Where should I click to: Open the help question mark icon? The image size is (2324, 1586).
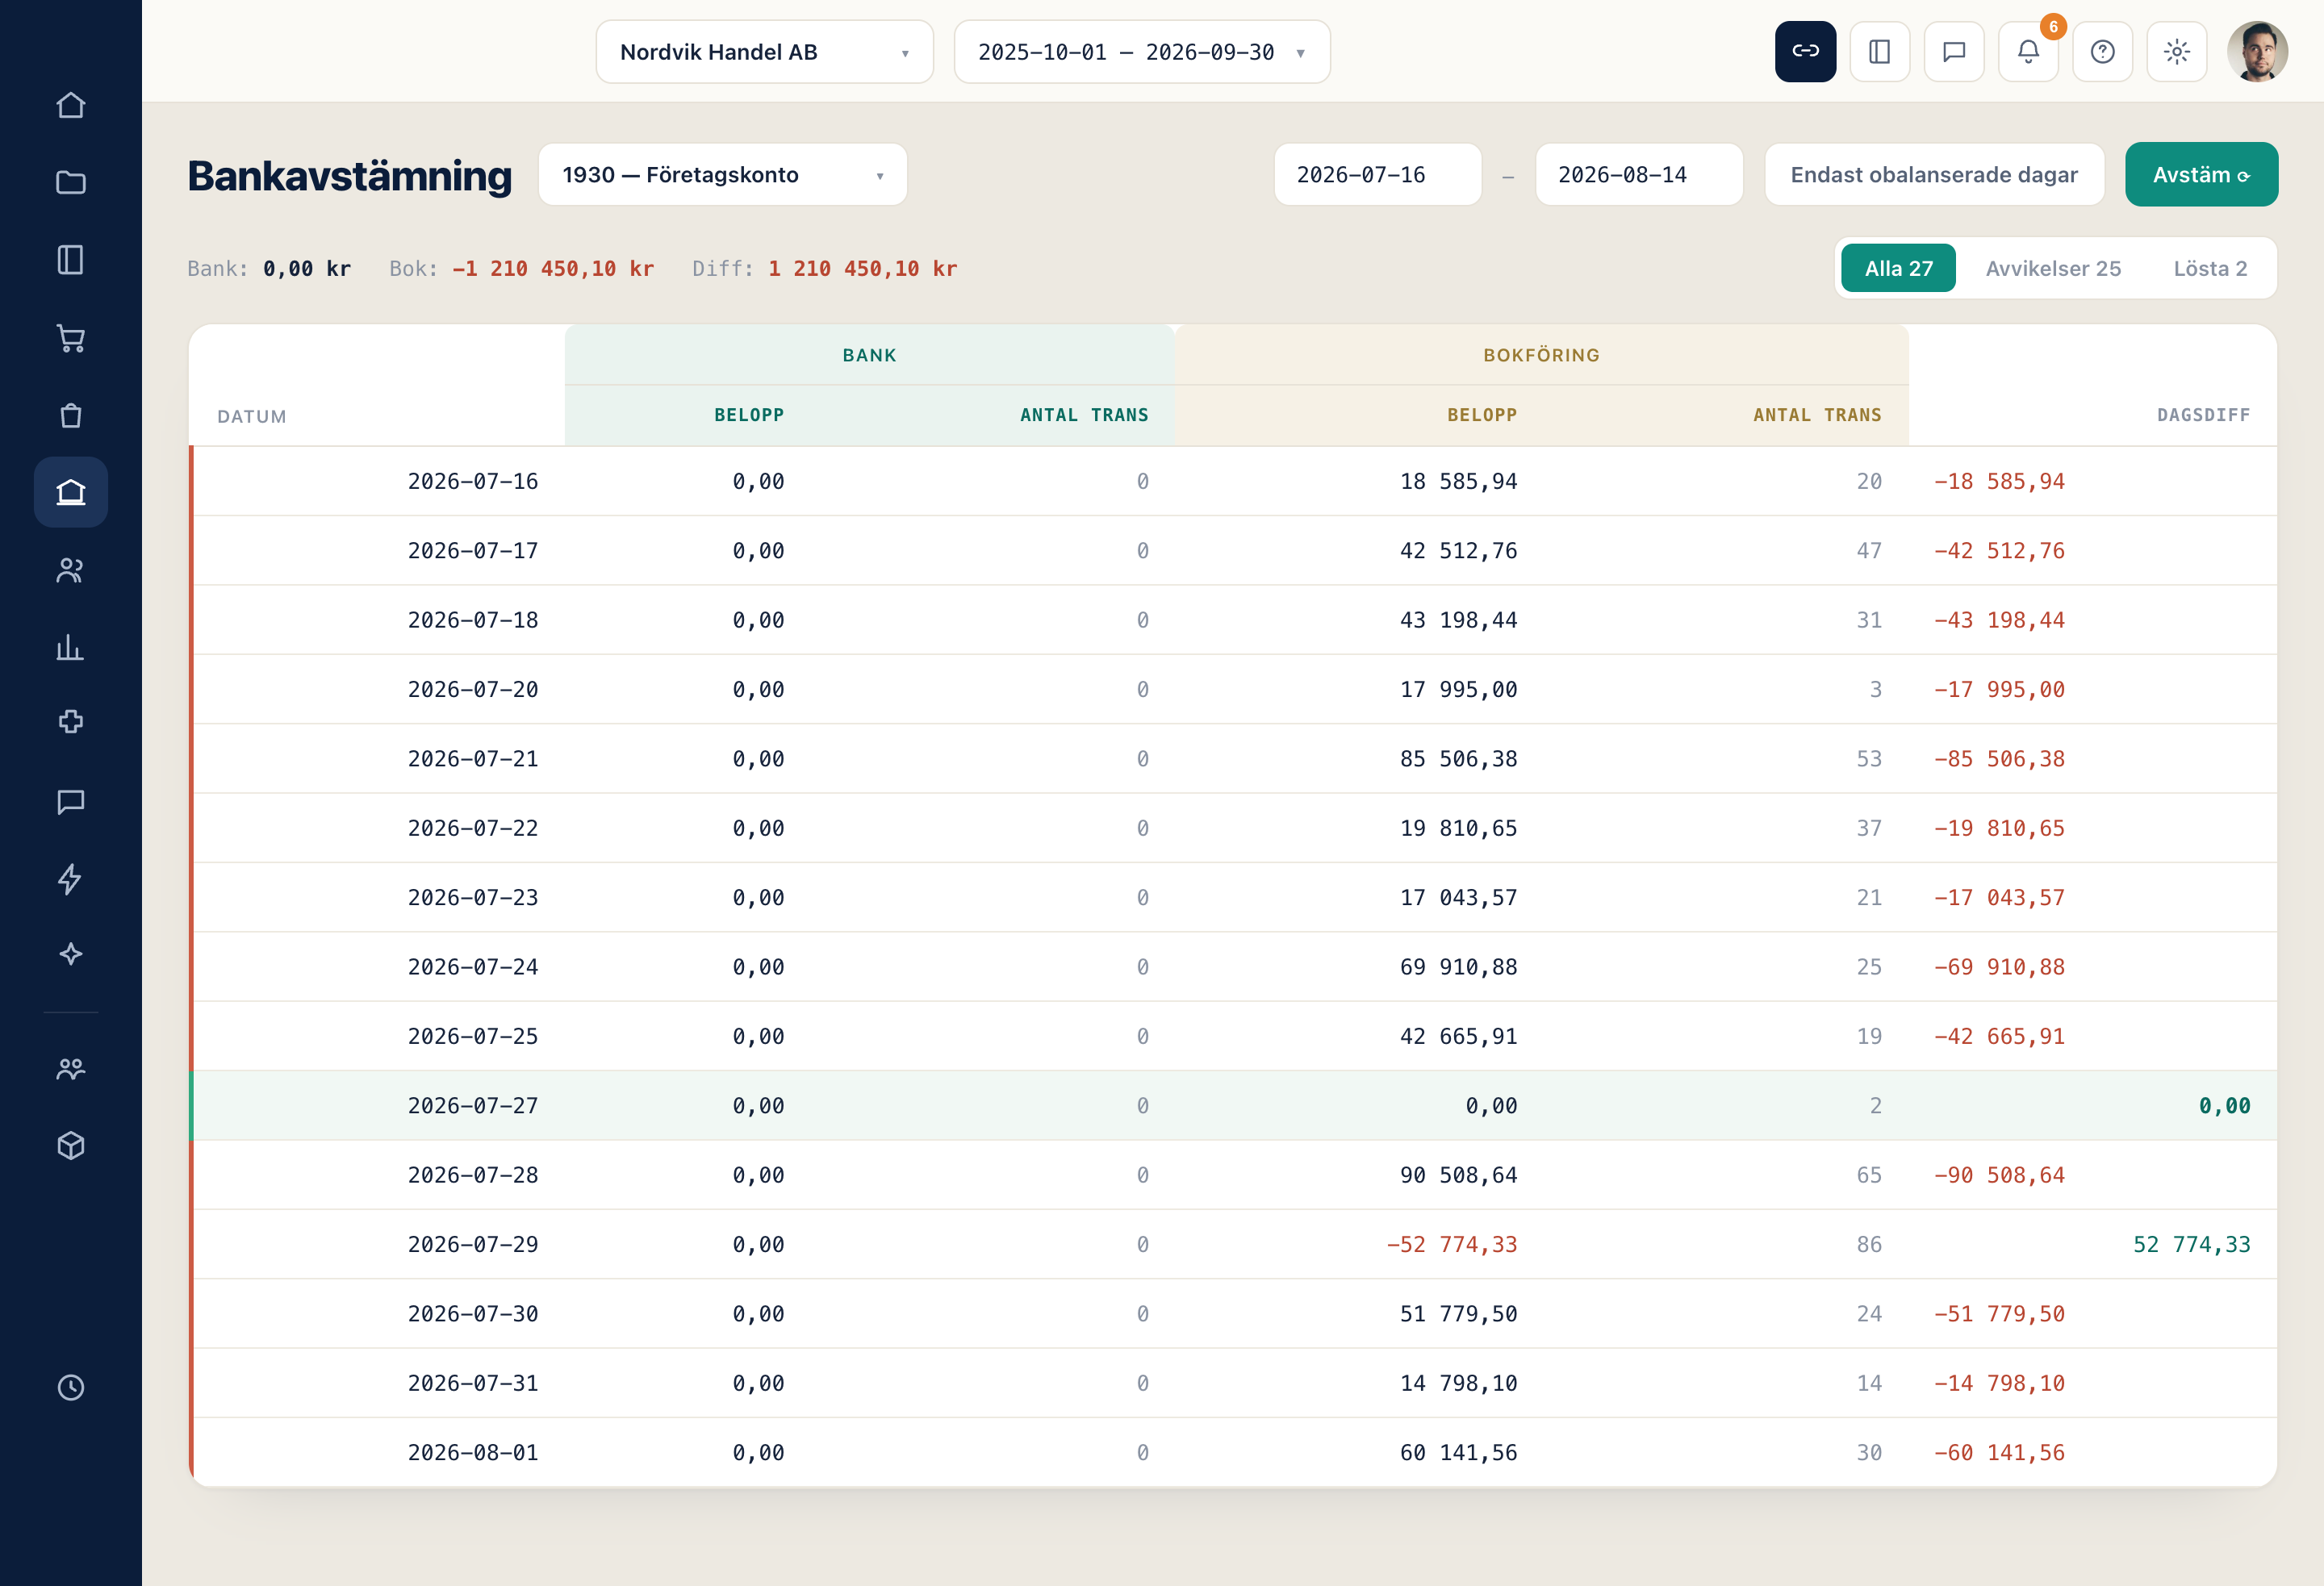(x=2103, y=51)
